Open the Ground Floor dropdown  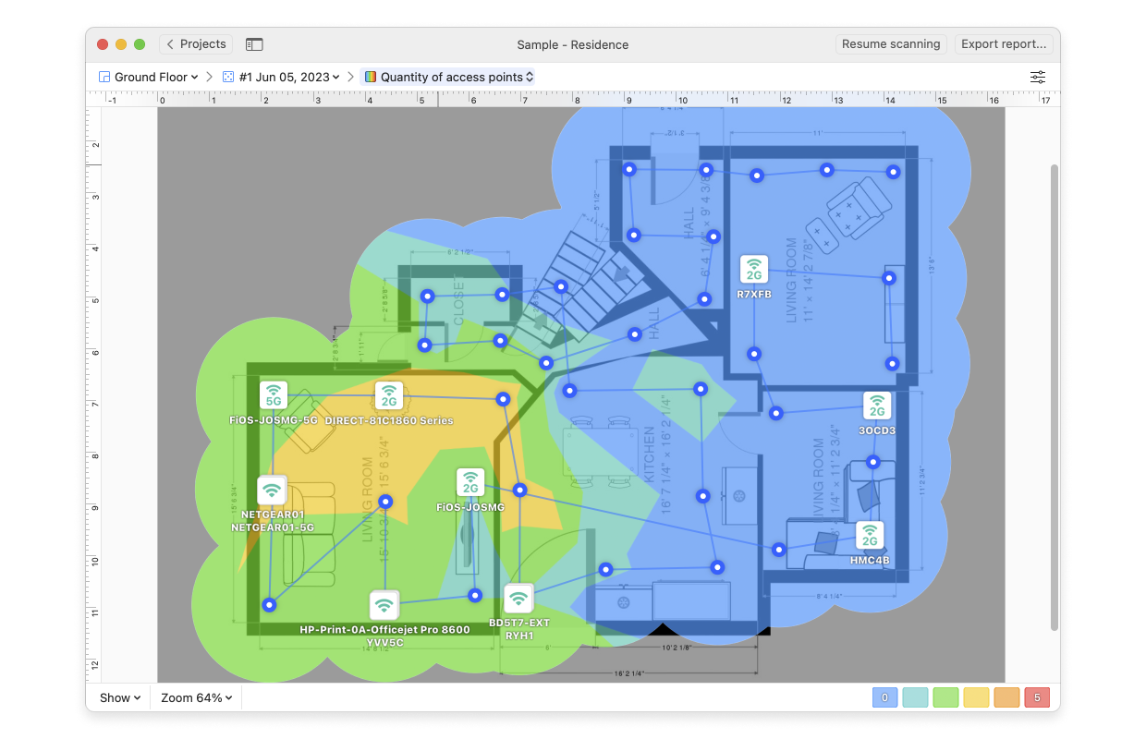coord(148,78)
